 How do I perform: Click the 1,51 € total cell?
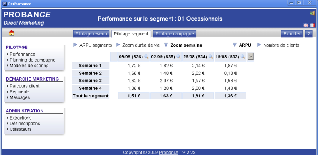(x=134, y=96)
